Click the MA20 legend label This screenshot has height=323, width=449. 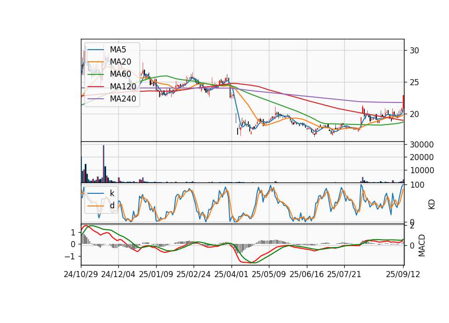[x=120, y=62]
